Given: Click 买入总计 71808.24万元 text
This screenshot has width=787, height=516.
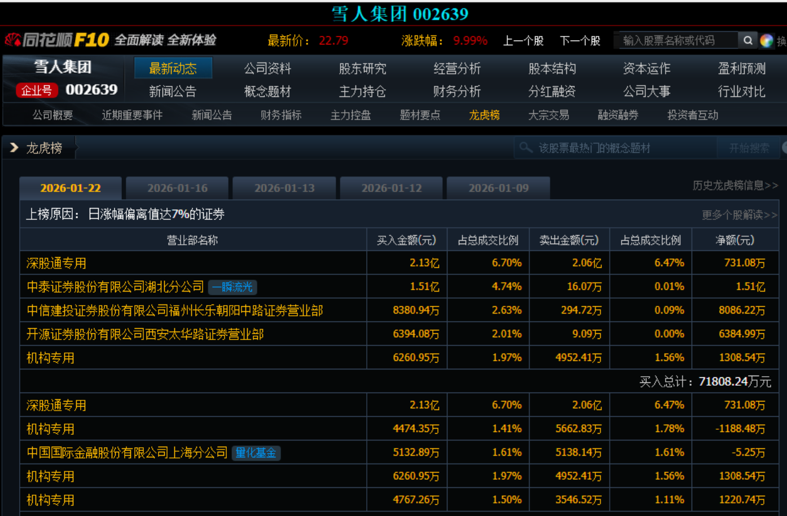Looking at the screenshot, I should pyautogui.click(x=705, y=382).
